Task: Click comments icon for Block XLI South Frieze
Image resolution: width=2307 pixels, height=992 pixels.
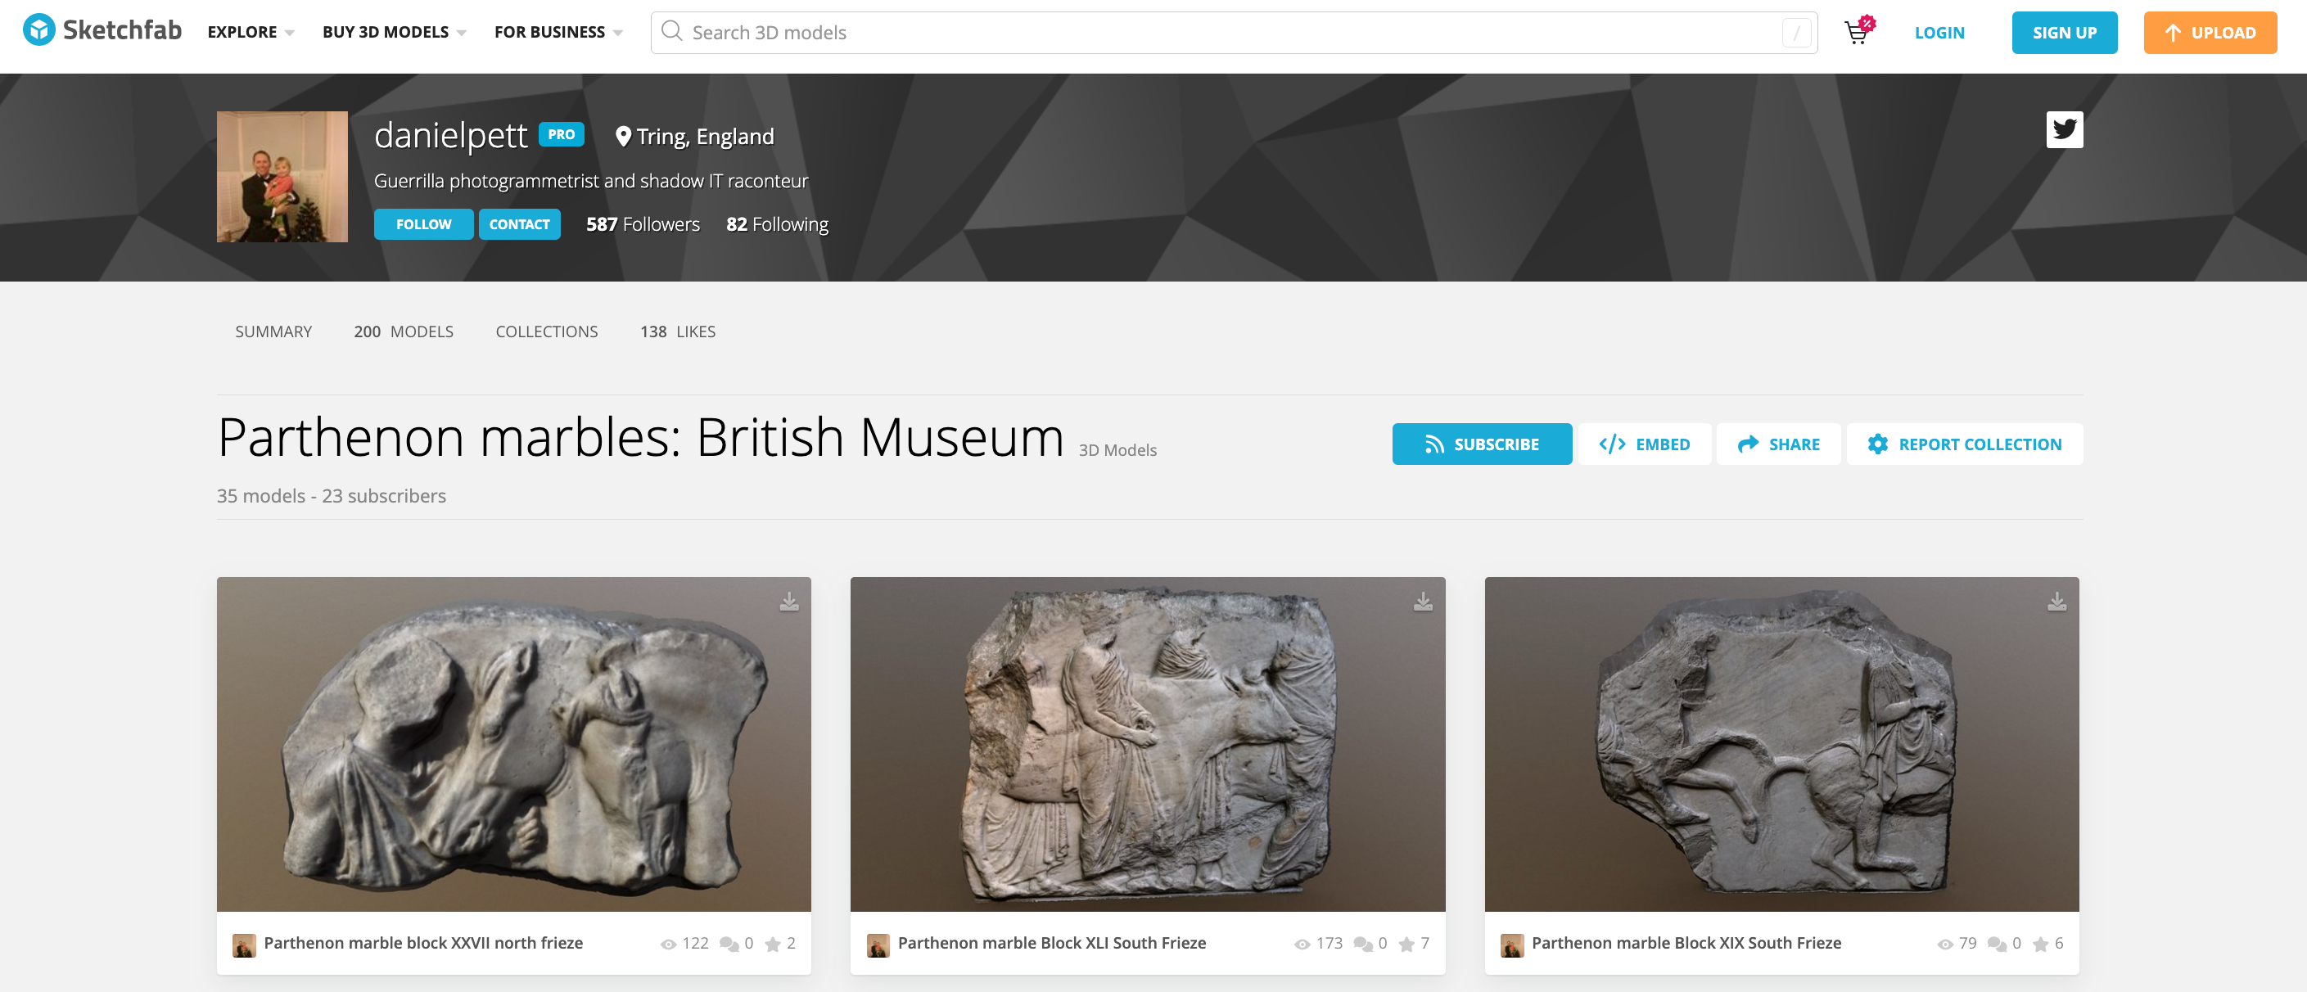Action: [1363, 945]
